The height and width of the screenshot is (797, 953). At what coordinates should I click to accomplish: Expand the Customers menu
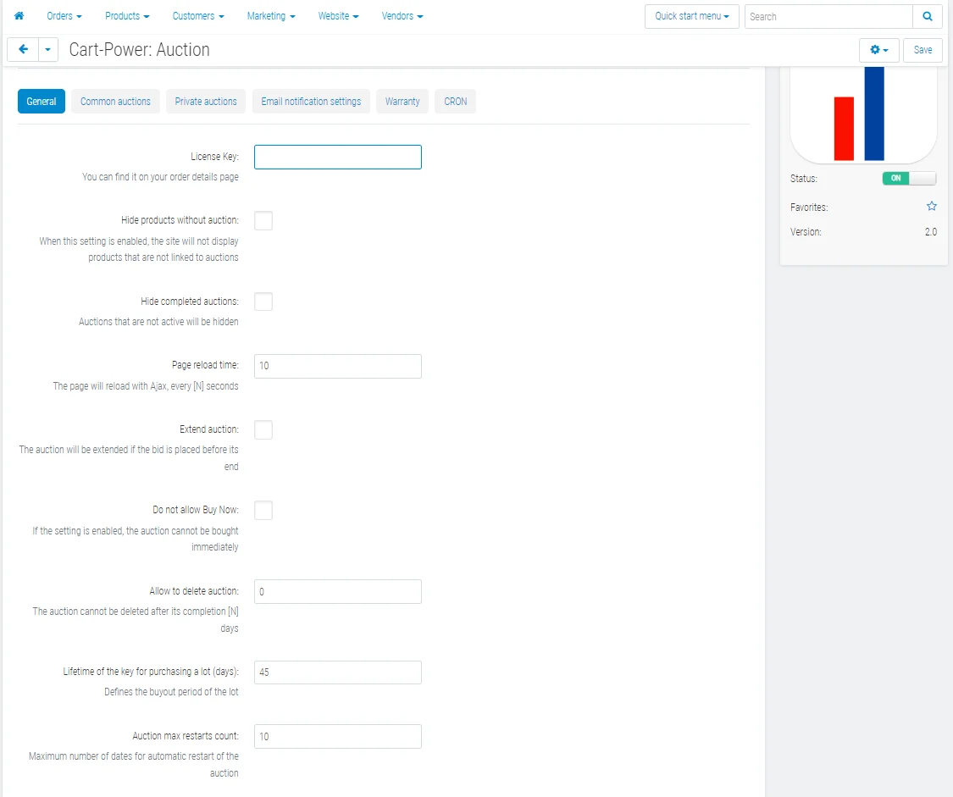pyautogui.click(x=198, y=16)
